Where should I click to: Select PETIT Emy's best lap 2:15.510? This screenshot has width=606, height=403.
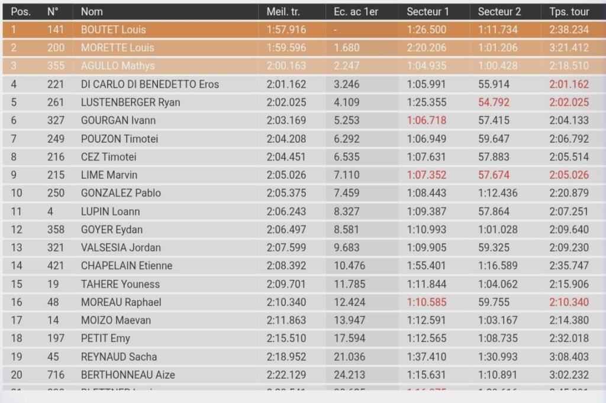[x=286, y=338]
